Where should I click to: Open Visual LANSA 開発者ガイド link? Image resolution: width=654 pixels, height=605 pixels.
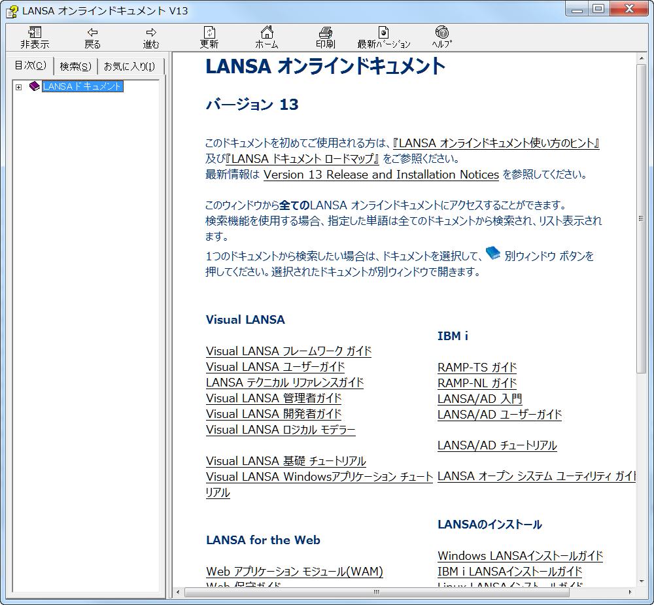(x=273, y=414)
